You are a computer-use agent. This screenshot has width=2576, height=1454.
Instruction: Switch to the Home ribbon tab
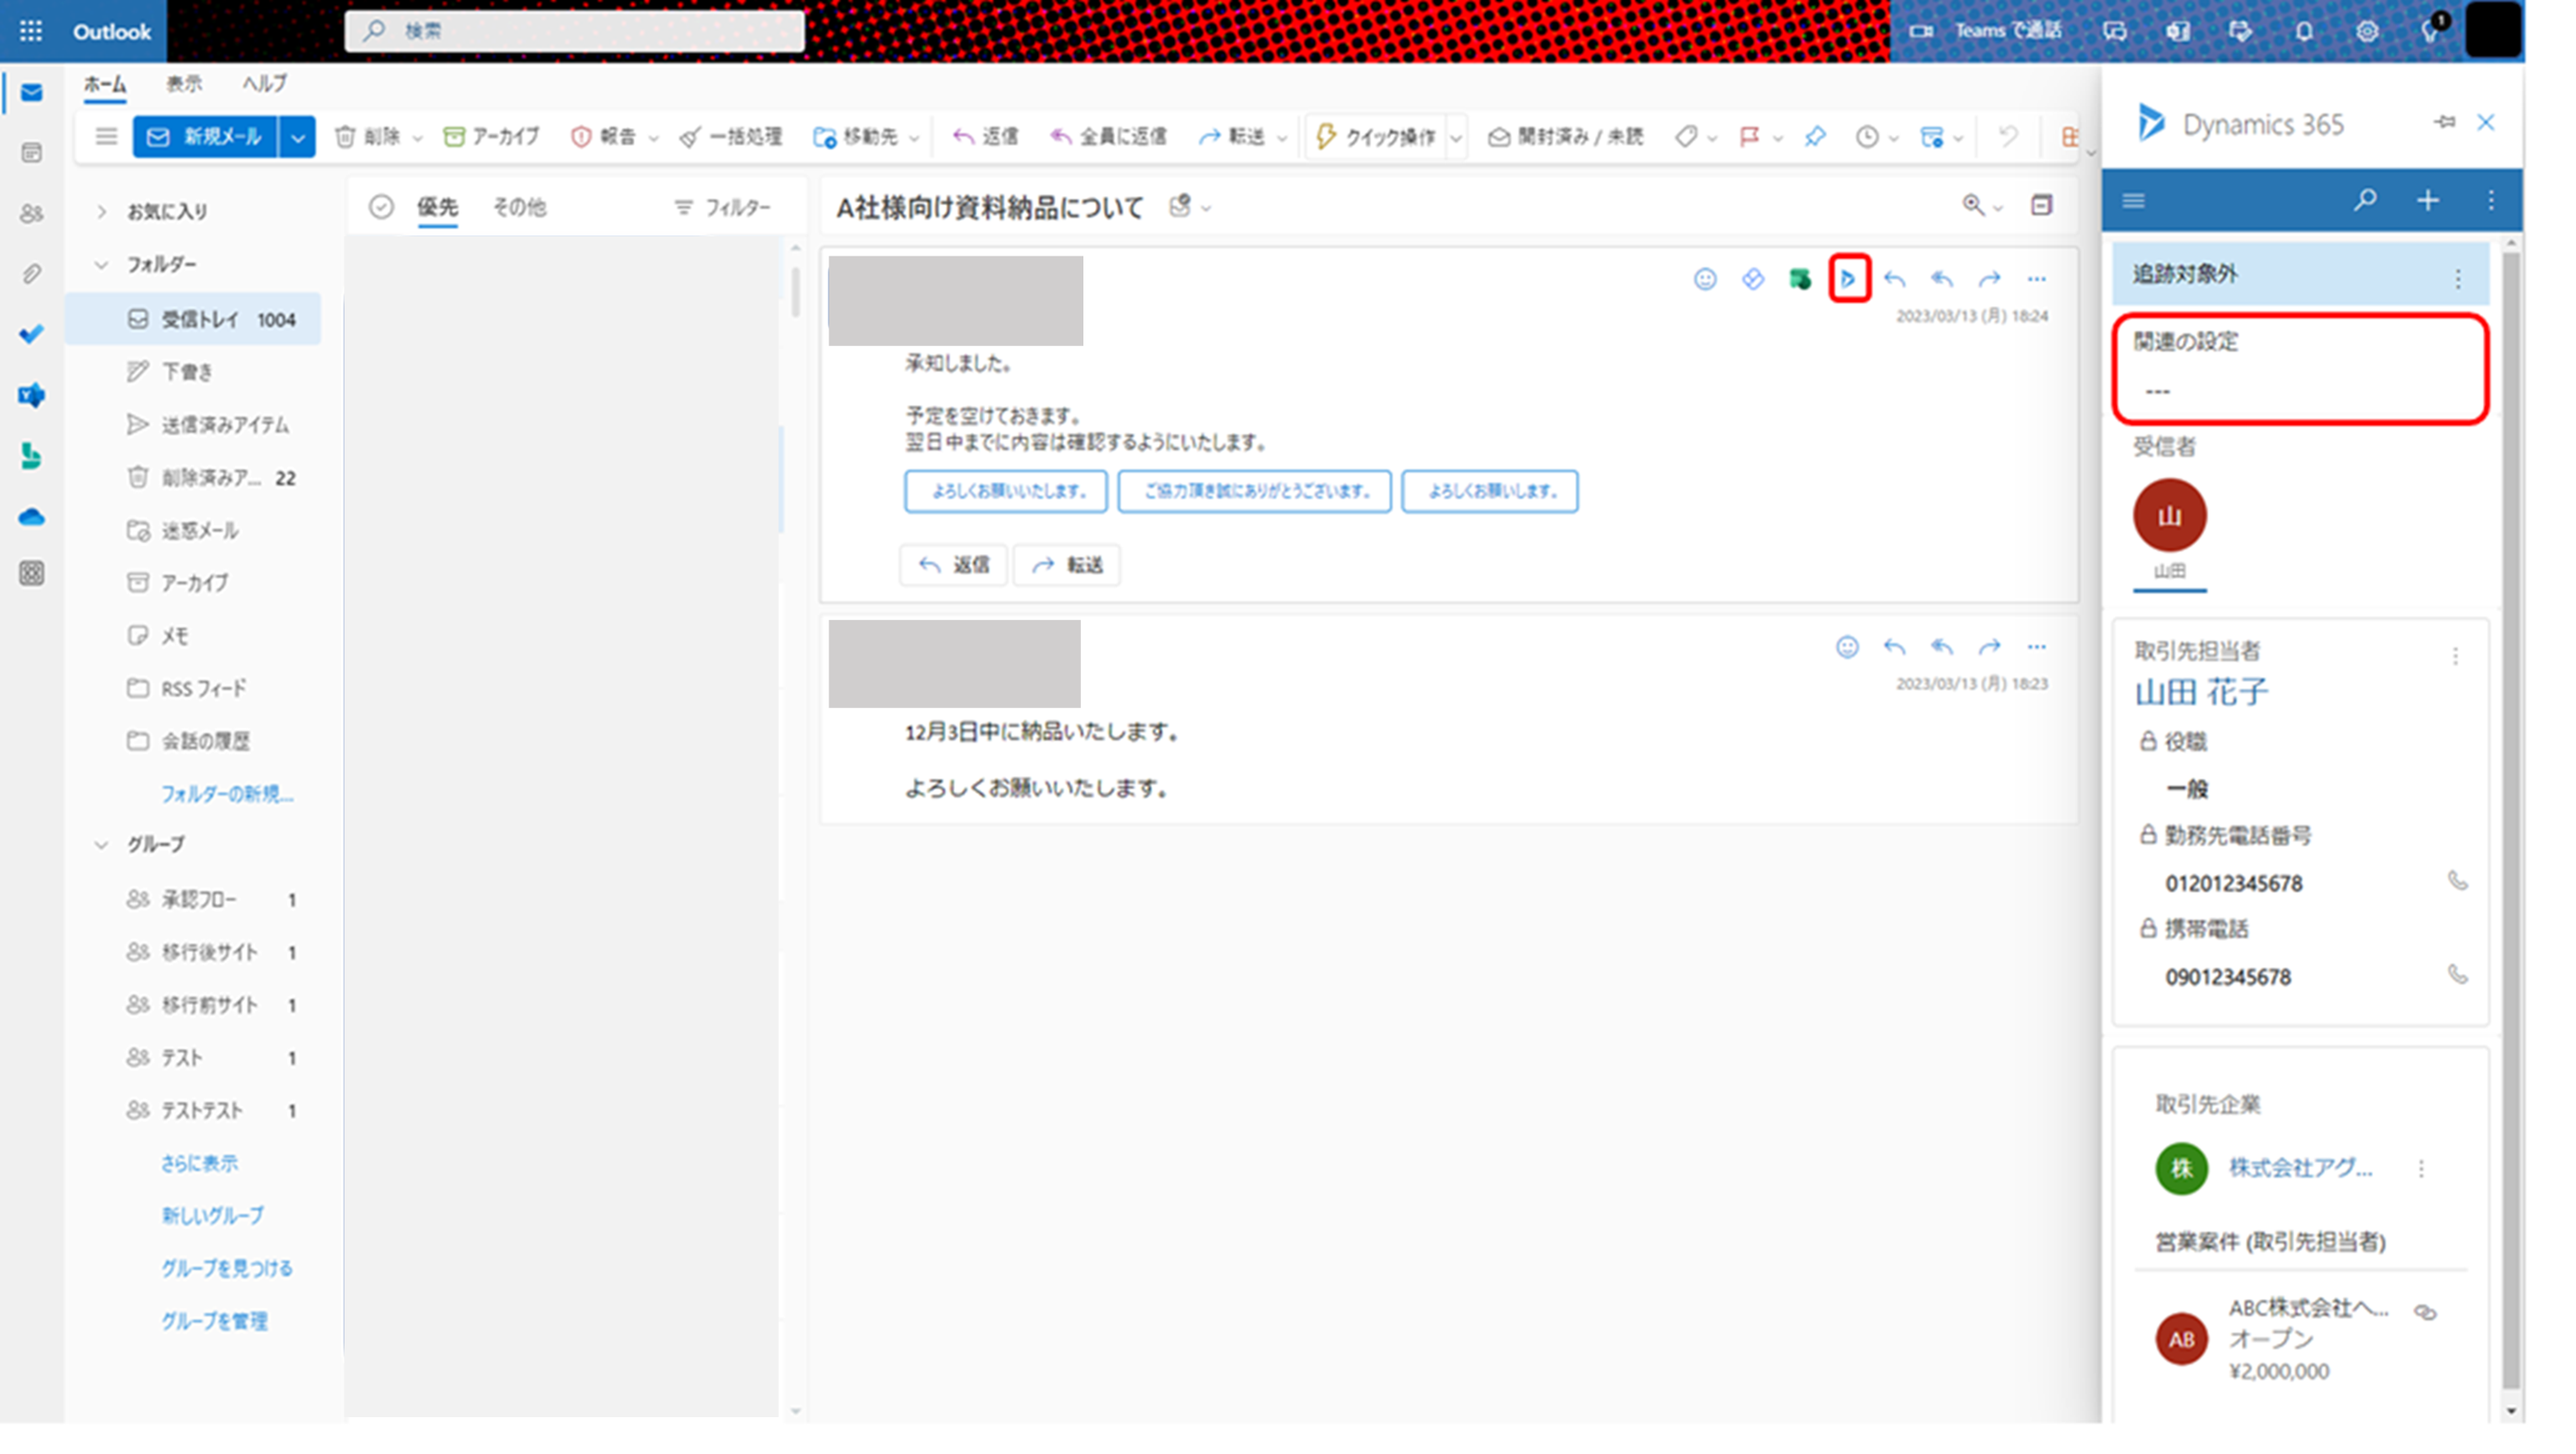[x=105, y=84]
